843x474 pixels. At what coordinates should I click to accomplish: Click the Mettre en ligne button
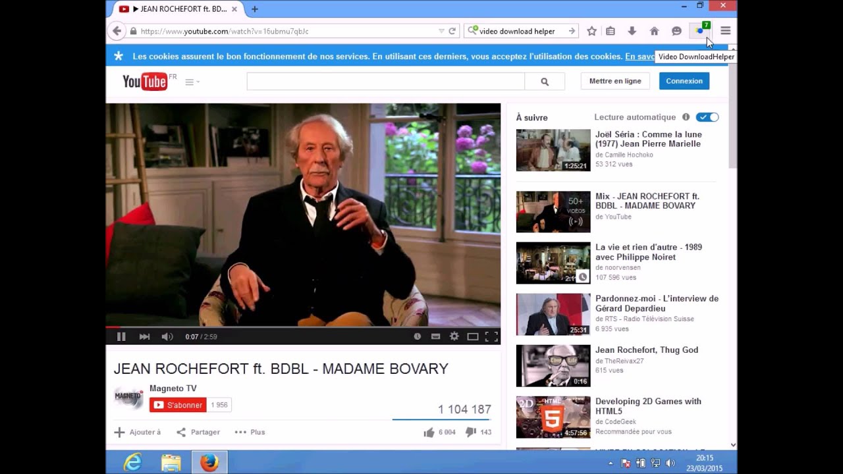pos(615,81)
